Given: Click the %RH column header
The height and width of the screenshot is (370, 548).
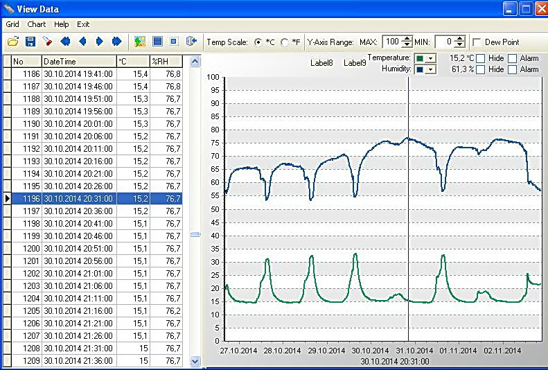Looking at the screenshot, I should [x=166, y=61].
